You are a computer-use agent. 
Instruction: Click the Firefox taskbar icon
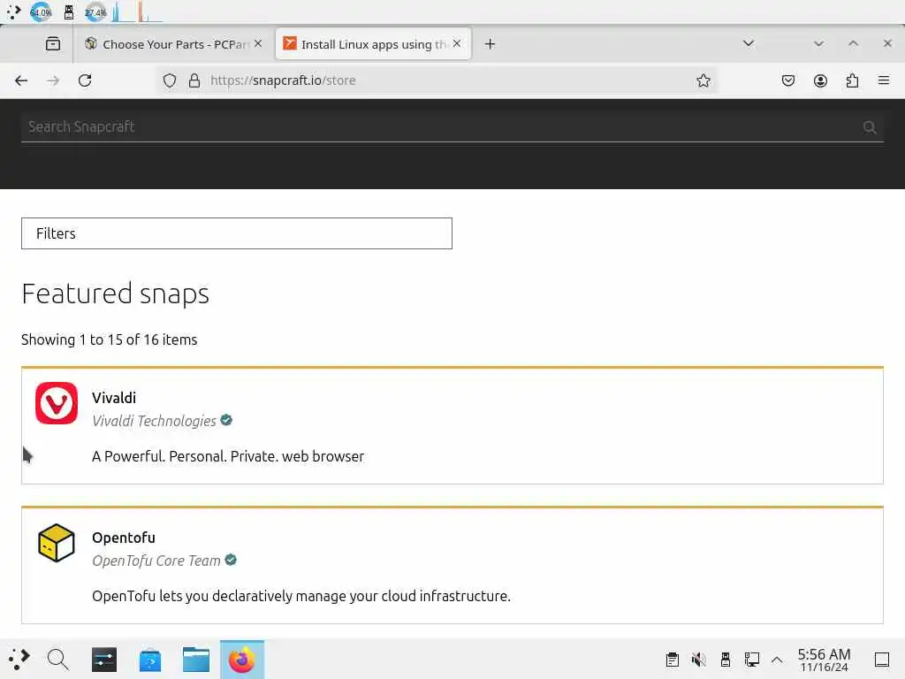pos(242,660)
